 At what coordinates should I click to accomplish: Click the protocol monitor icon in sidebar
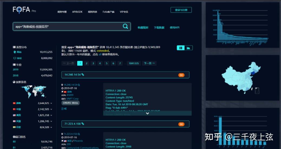[x=15, y=58]
